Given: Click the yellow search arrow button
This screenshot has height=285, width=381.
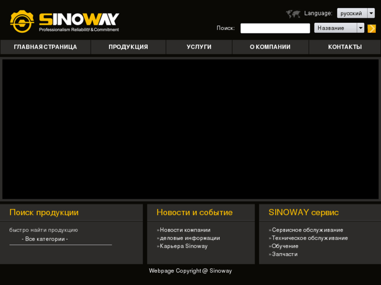Looking at the screenshot, I should click(372, 28).
